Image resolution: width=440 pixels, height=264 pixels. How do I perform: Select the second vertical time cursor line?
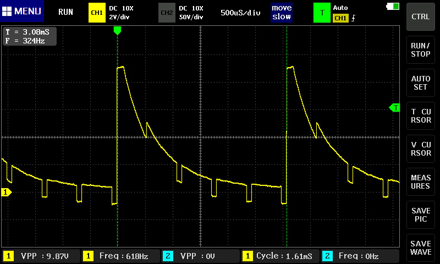point(287,136)
